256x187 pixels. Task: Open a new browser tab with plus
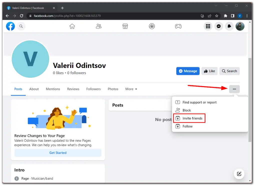tap(62, 8)
